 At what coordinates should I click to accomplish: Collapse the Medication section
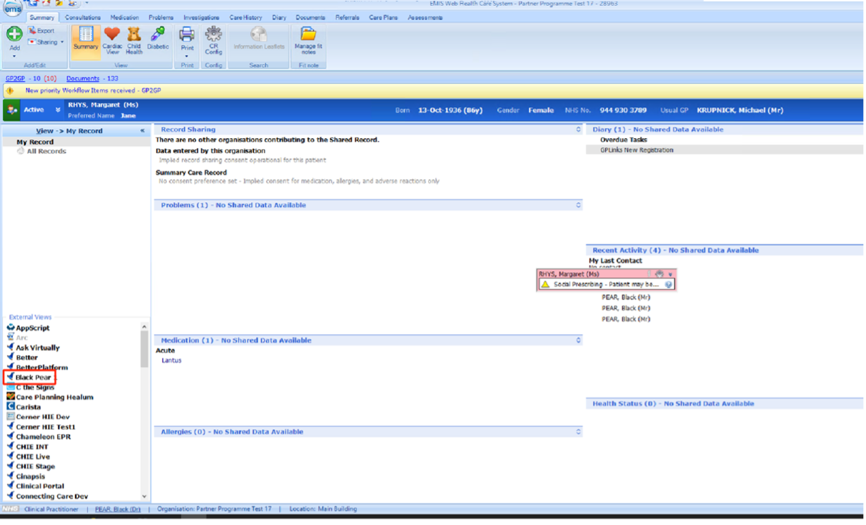(x=578, y=340)
